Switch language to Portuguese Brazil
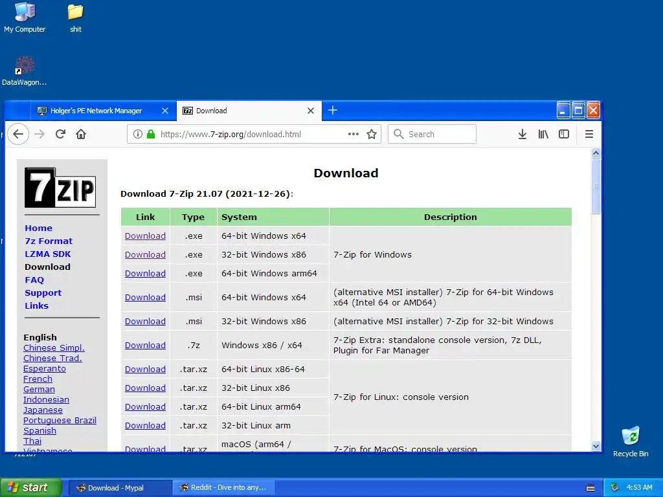 [60, 420]
